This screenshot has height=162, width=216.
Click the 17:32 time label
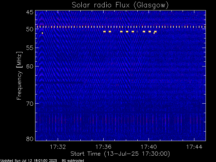58,147
